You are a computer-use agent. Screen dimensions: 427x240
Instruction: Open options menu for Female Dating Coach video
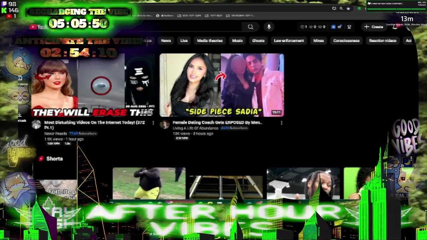click(282, 123)
